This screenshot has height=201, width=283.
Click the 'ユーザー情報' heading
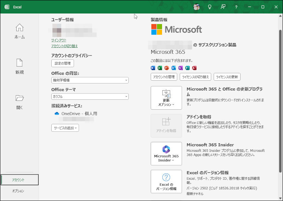coord(63,20)
